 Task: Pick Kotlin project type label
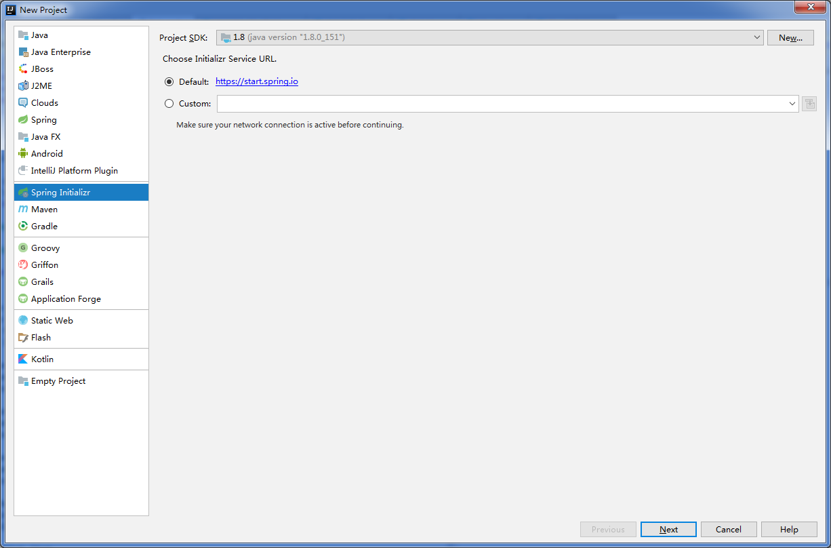42,359
